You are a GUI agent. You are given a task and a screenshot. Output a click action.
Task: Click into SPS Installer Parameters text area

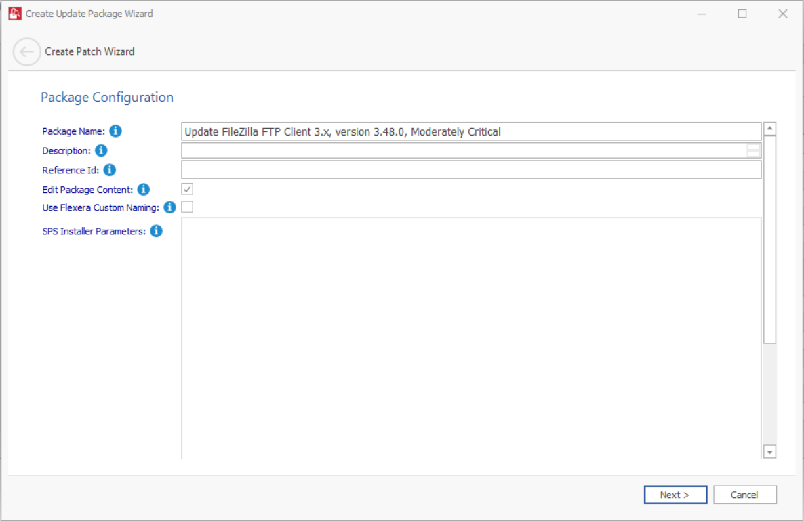[x=470, y=337]
